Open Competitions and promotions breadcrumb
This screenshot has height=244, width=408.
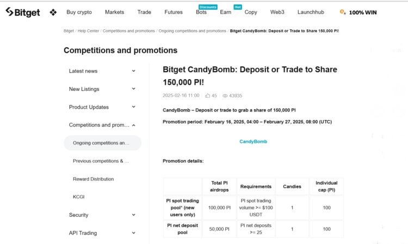tap(129, 31)
